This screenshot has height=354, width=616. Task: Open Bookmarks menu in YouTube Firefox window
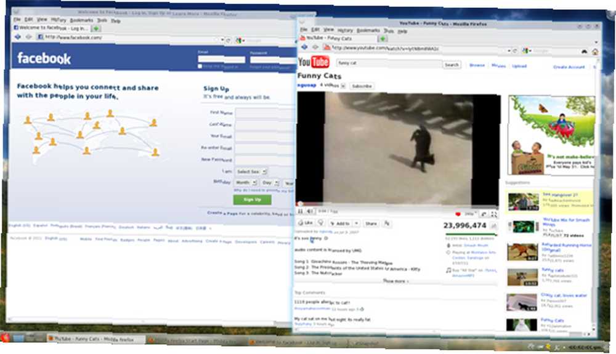(x=368, y=30)
